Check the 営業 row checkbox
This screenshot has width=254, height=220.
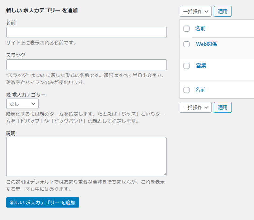[186, 66]
